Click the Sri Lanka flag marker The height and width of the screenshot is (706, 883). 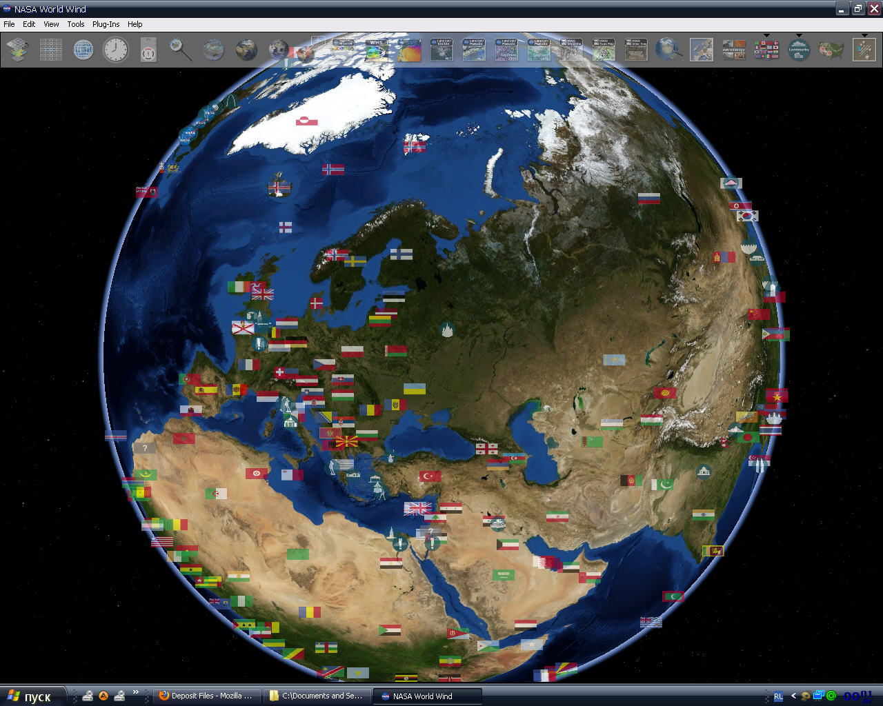coord(713,551)
